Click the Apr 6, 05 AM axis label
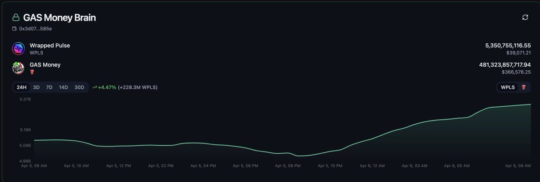The width and height of the screenshot is (540, 182). 457,166
